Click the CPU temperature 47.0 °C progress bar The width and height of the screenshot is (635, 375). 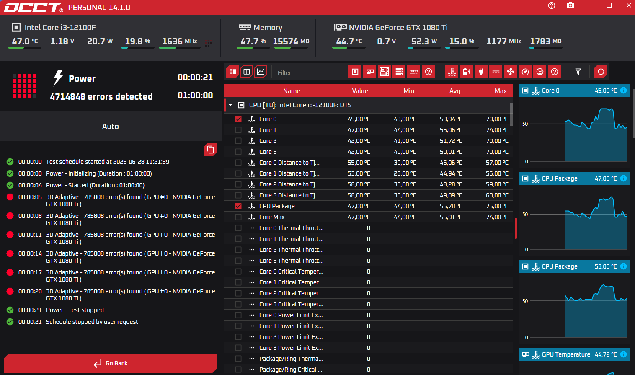pos(24,48)
